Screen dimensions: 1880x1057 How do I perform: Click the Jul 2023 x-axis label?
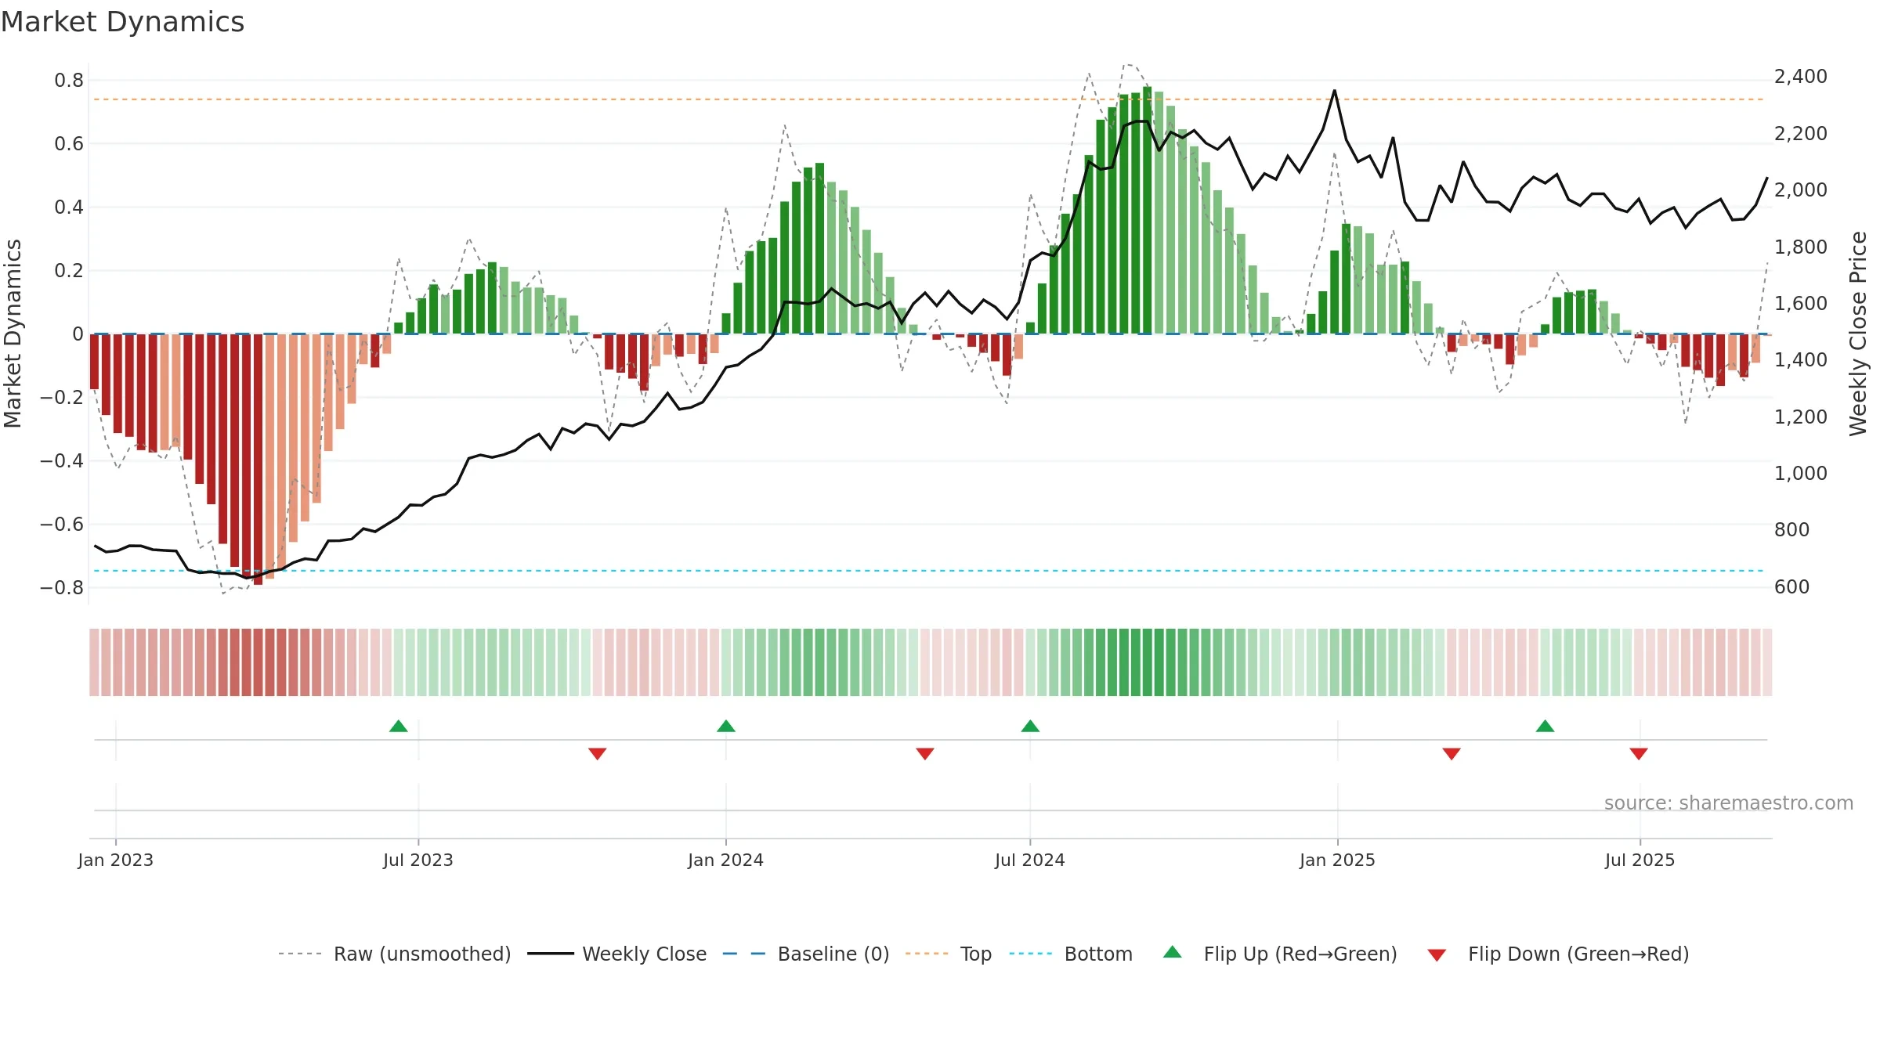418,860
